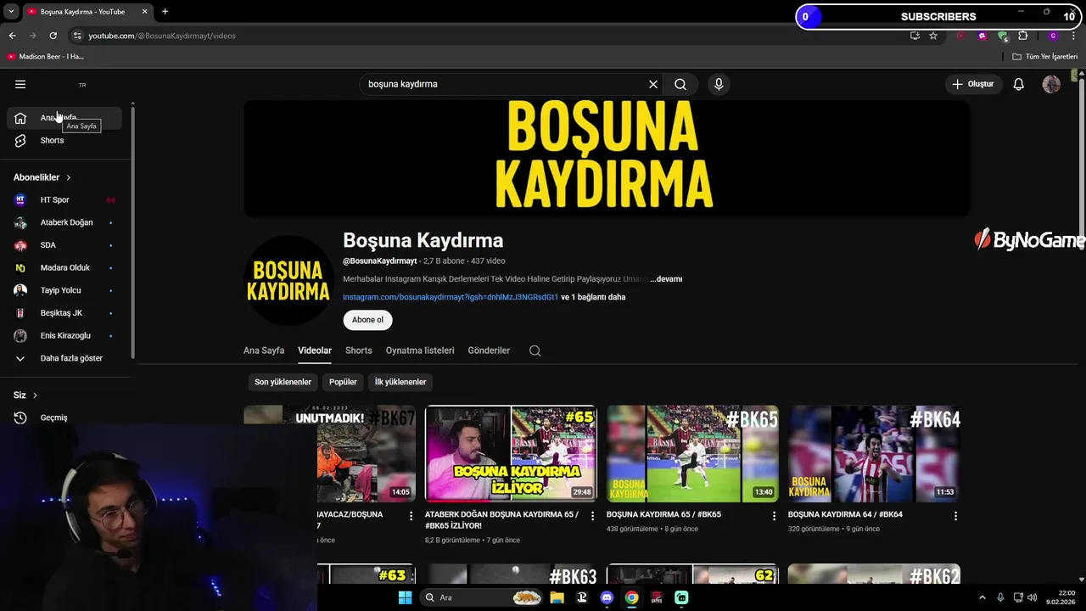Switch to the channel Shorts tab
The height and width of the screenshot is (611, 1086).
point(359,350)
